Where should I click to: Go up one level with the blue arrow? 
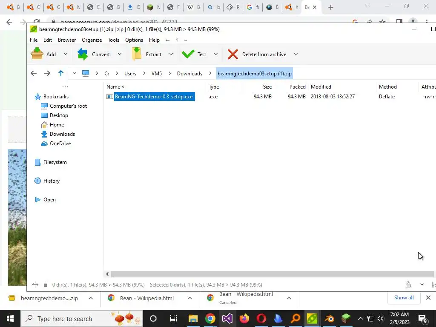[61, 73]
